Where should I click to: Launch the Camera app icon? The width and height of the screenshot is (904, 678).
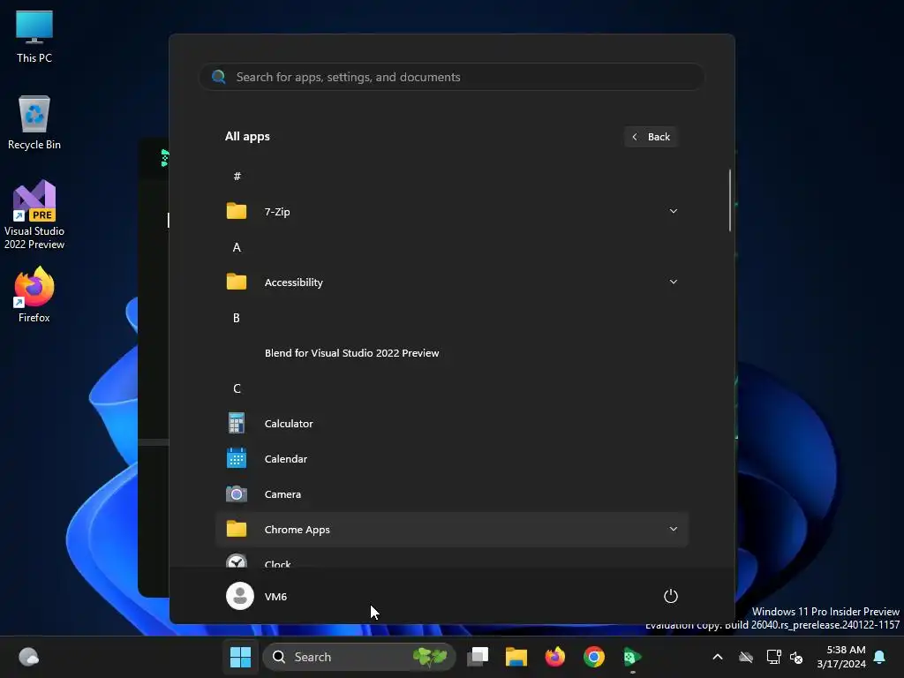[237, 493]
